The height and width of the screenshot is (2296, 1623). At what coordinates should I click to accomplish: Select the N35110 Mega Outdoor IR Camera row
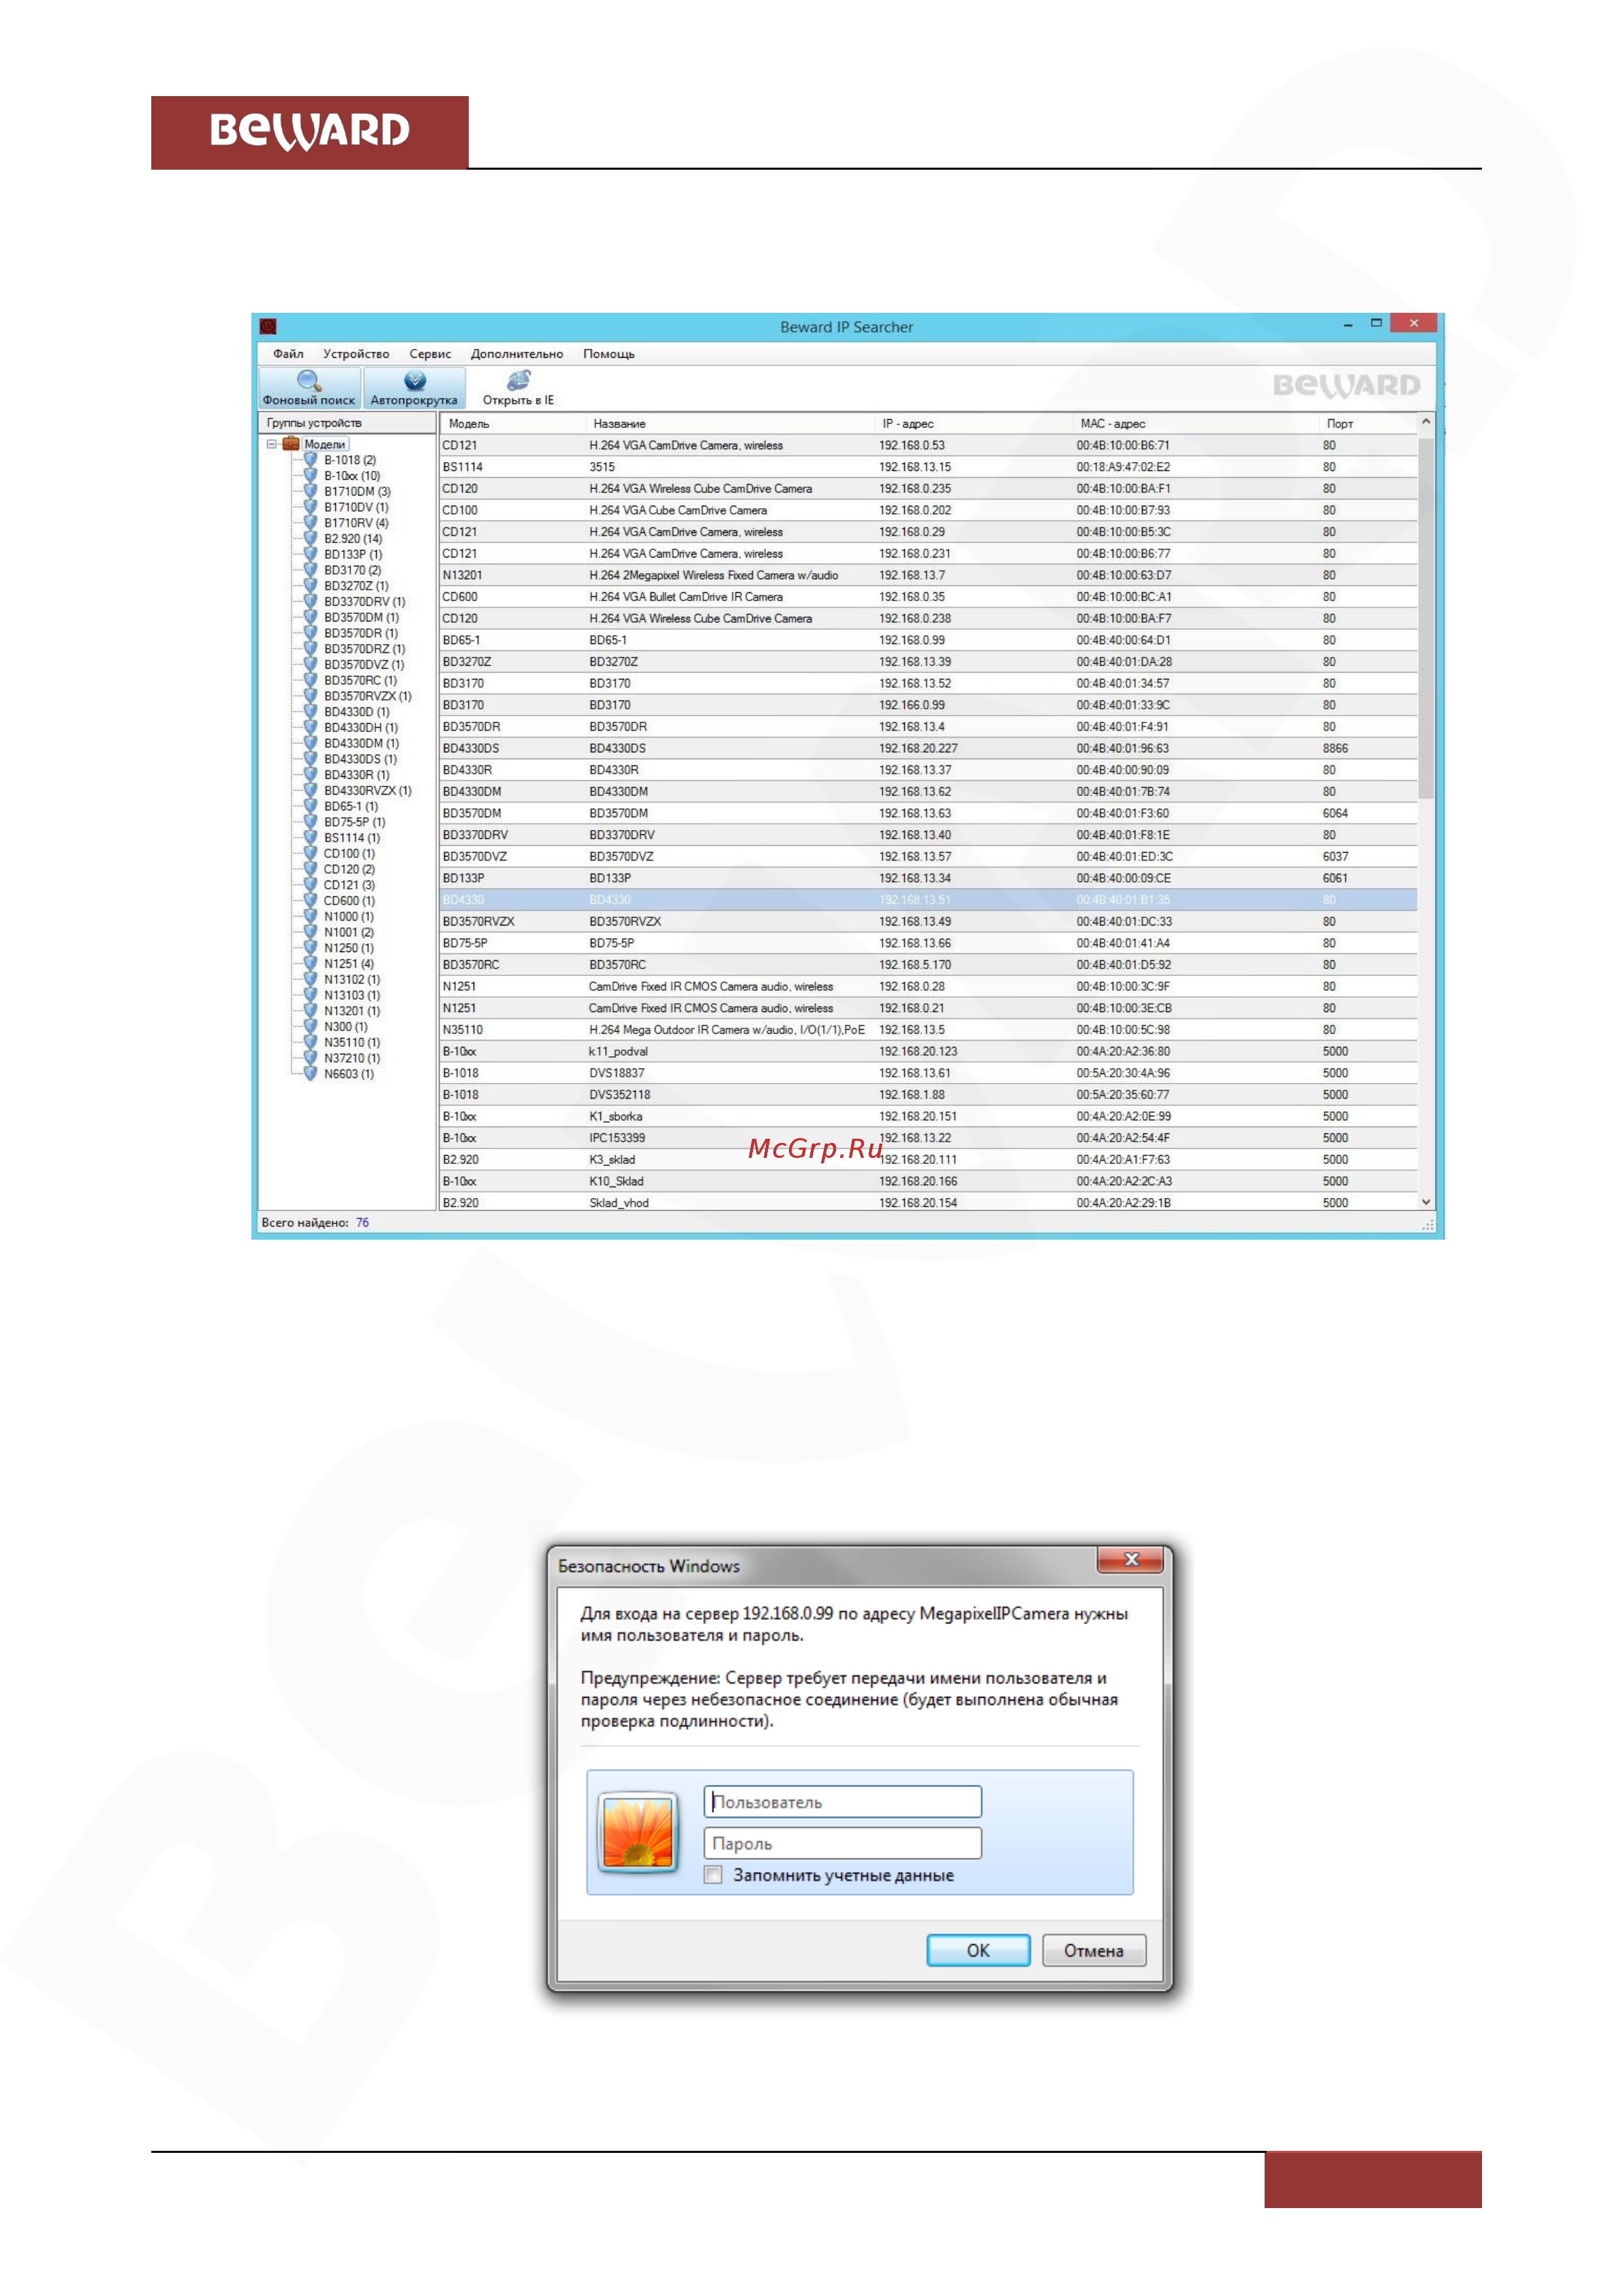[928, 1030]
